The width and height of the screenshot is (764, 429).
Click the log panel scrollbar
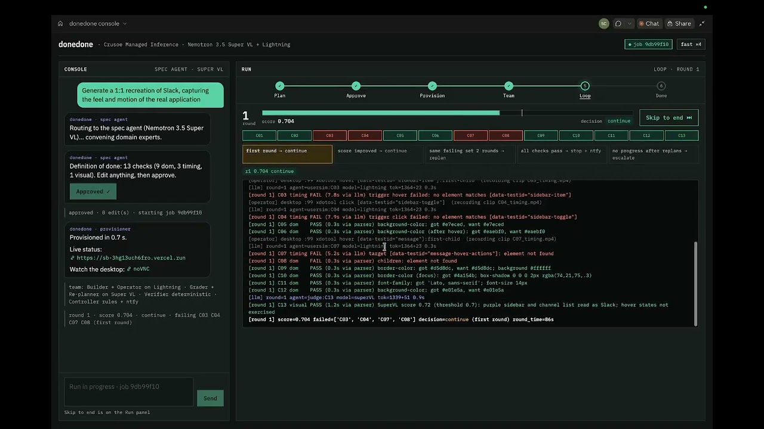[x=695, y=284]
